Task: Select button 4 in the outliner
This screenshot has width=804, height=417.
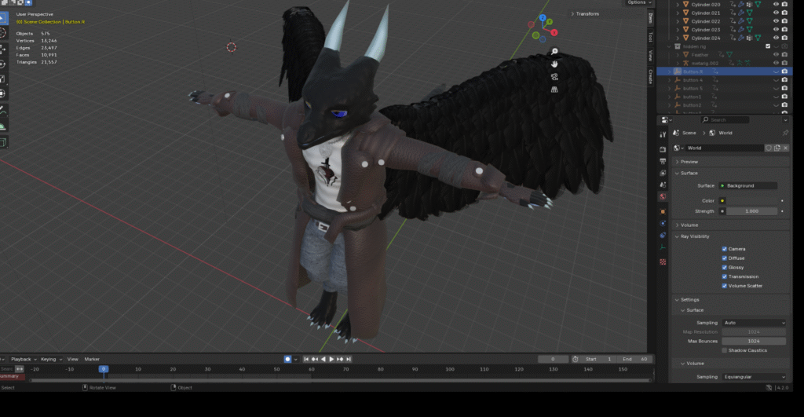Action: [x=693, y=80]
